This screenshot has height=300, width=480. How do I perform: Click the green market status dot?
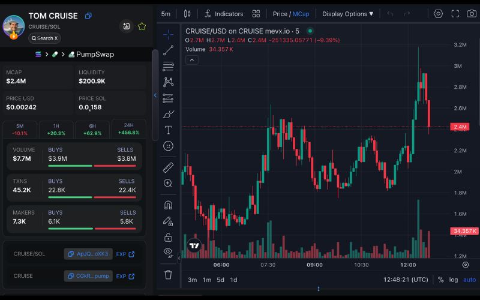click(x=310, y=31)
